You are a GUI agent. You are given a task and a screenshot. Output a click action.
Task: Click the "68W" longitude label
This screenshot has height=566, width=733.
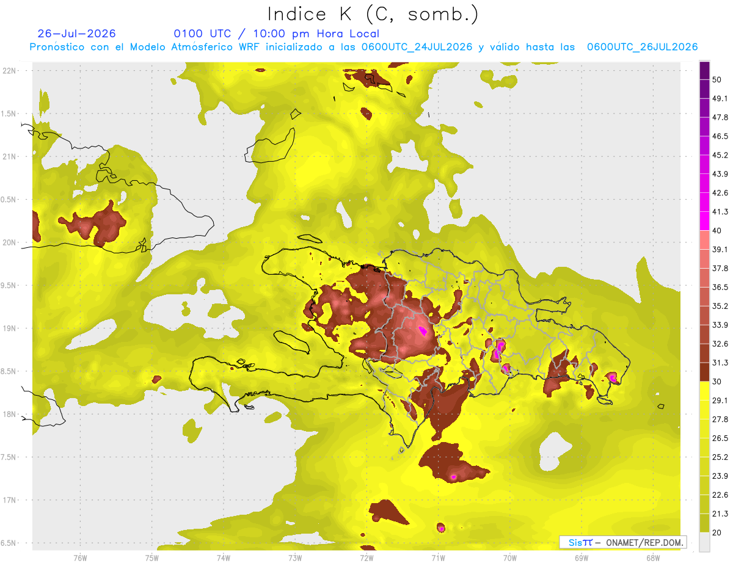652,557
